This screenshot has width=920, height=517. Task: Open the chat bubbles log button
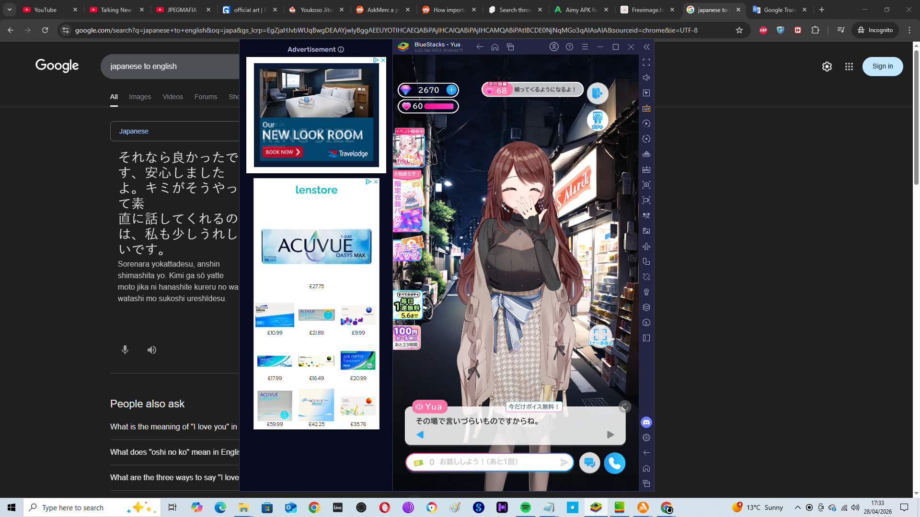(589, 463)
